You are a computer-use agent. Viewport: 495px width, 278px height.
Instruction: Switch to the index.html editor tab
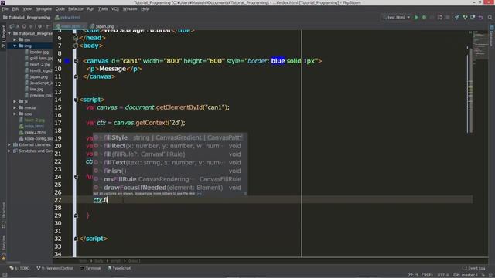pos(70,26)
